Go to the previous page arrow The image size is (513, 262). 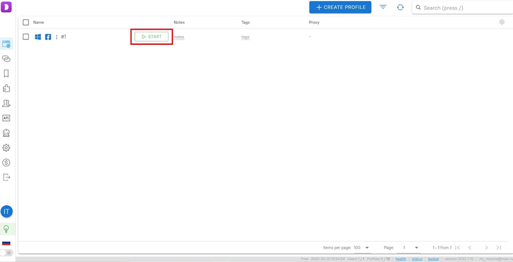470,248
